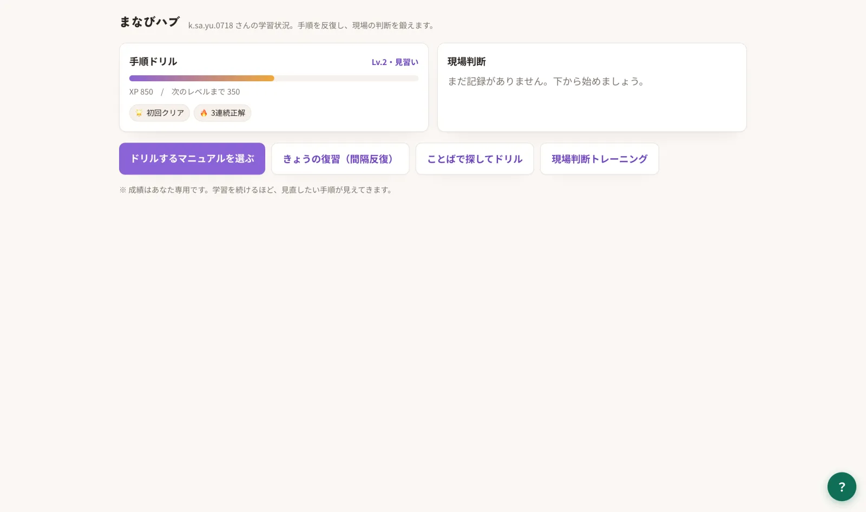Click the 成績はあなた専用です footnote
This screenshot has width=866, height=512.
[x=257, y=190]
